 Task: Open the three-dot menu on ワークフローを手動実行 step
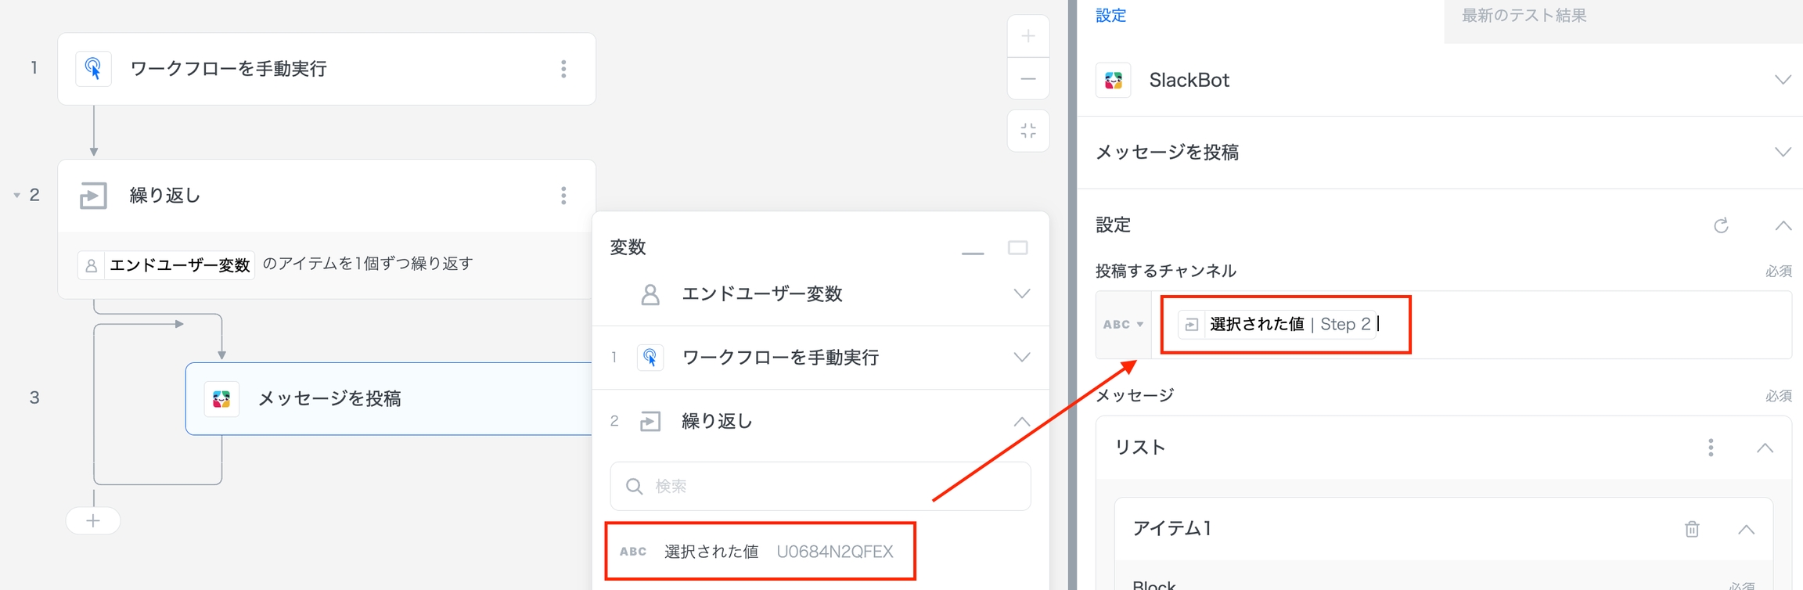pyautogui.click(x=563, y=69)
